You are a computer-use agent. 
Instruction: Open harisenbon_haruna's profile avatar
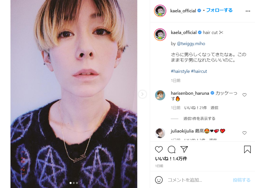click(x=160, y=95)
